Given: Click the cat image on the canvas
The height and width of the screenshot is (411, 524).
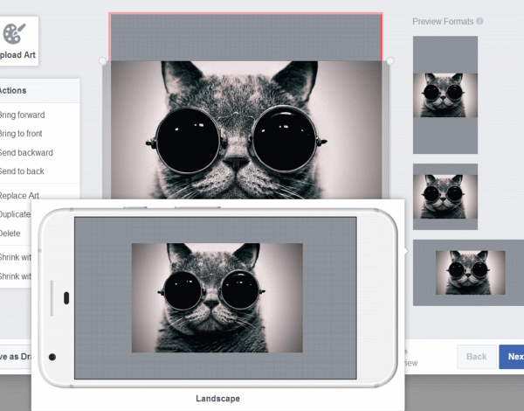Looking at the screenshot, I should click(x=245, y=129).
